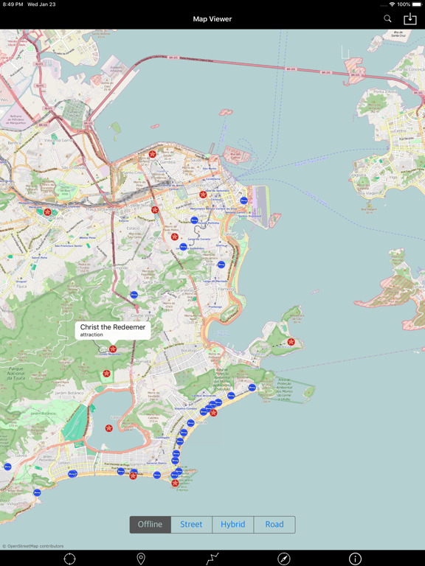Select the blue hotel marker near Gávea at map edge

click(7, 467)
